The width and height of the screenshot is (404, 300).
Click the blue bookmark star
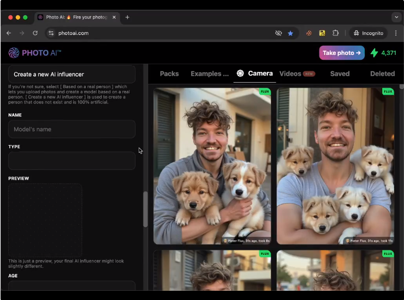click(x=290, y=33)
